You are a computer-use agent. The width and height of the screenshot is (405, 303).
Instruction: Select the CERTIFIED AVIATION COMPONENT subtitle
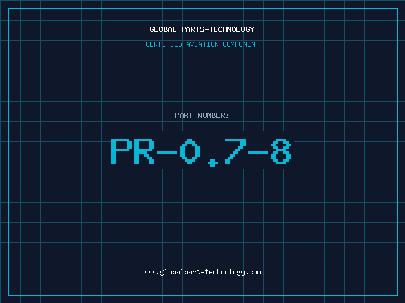(x=202, y=44)
